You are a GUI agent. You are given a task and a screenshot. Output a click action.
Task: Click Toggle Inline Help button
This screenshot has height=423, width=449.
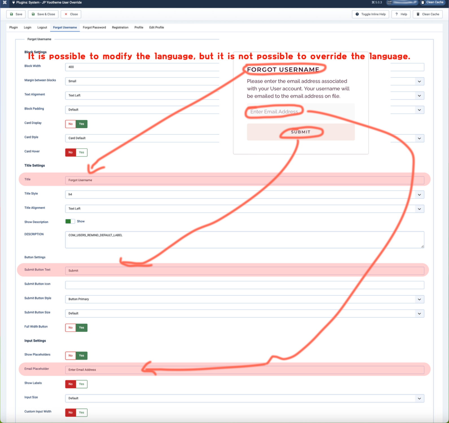370,14
